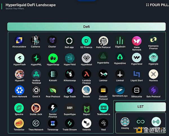Open the Felix Protocol cat icon

pos(103,41)
